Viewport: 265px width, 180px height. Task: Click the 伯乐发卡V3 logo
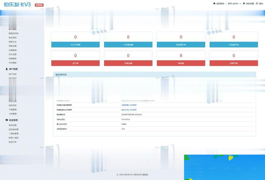click(x=17, y=5)
